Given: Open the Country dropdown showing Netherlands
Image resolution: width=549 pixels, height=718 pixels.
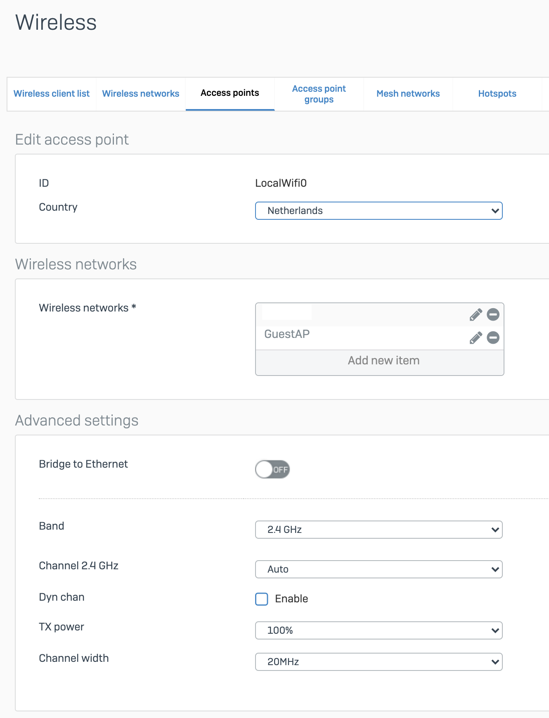Looking at the screenshot, I should click(x=379, y=211).
